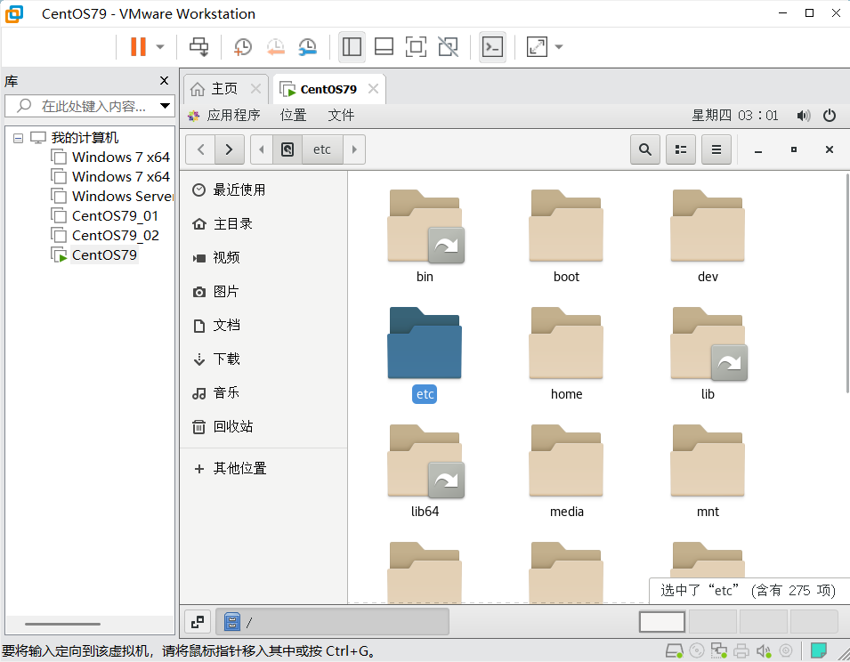The height and width of the screenshot is (662, 850).
Task: Open the file manager hamburger menu
Action: pyautogui.click(x=716, y=149)
